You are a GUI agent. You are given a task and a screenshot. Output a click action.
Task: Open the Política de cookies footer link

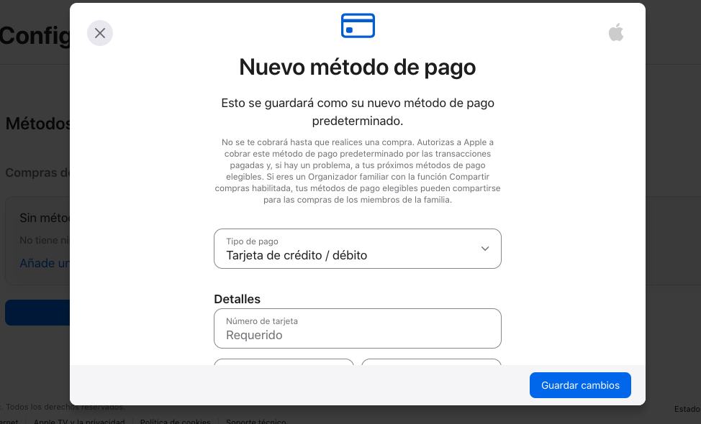point(175,421)
